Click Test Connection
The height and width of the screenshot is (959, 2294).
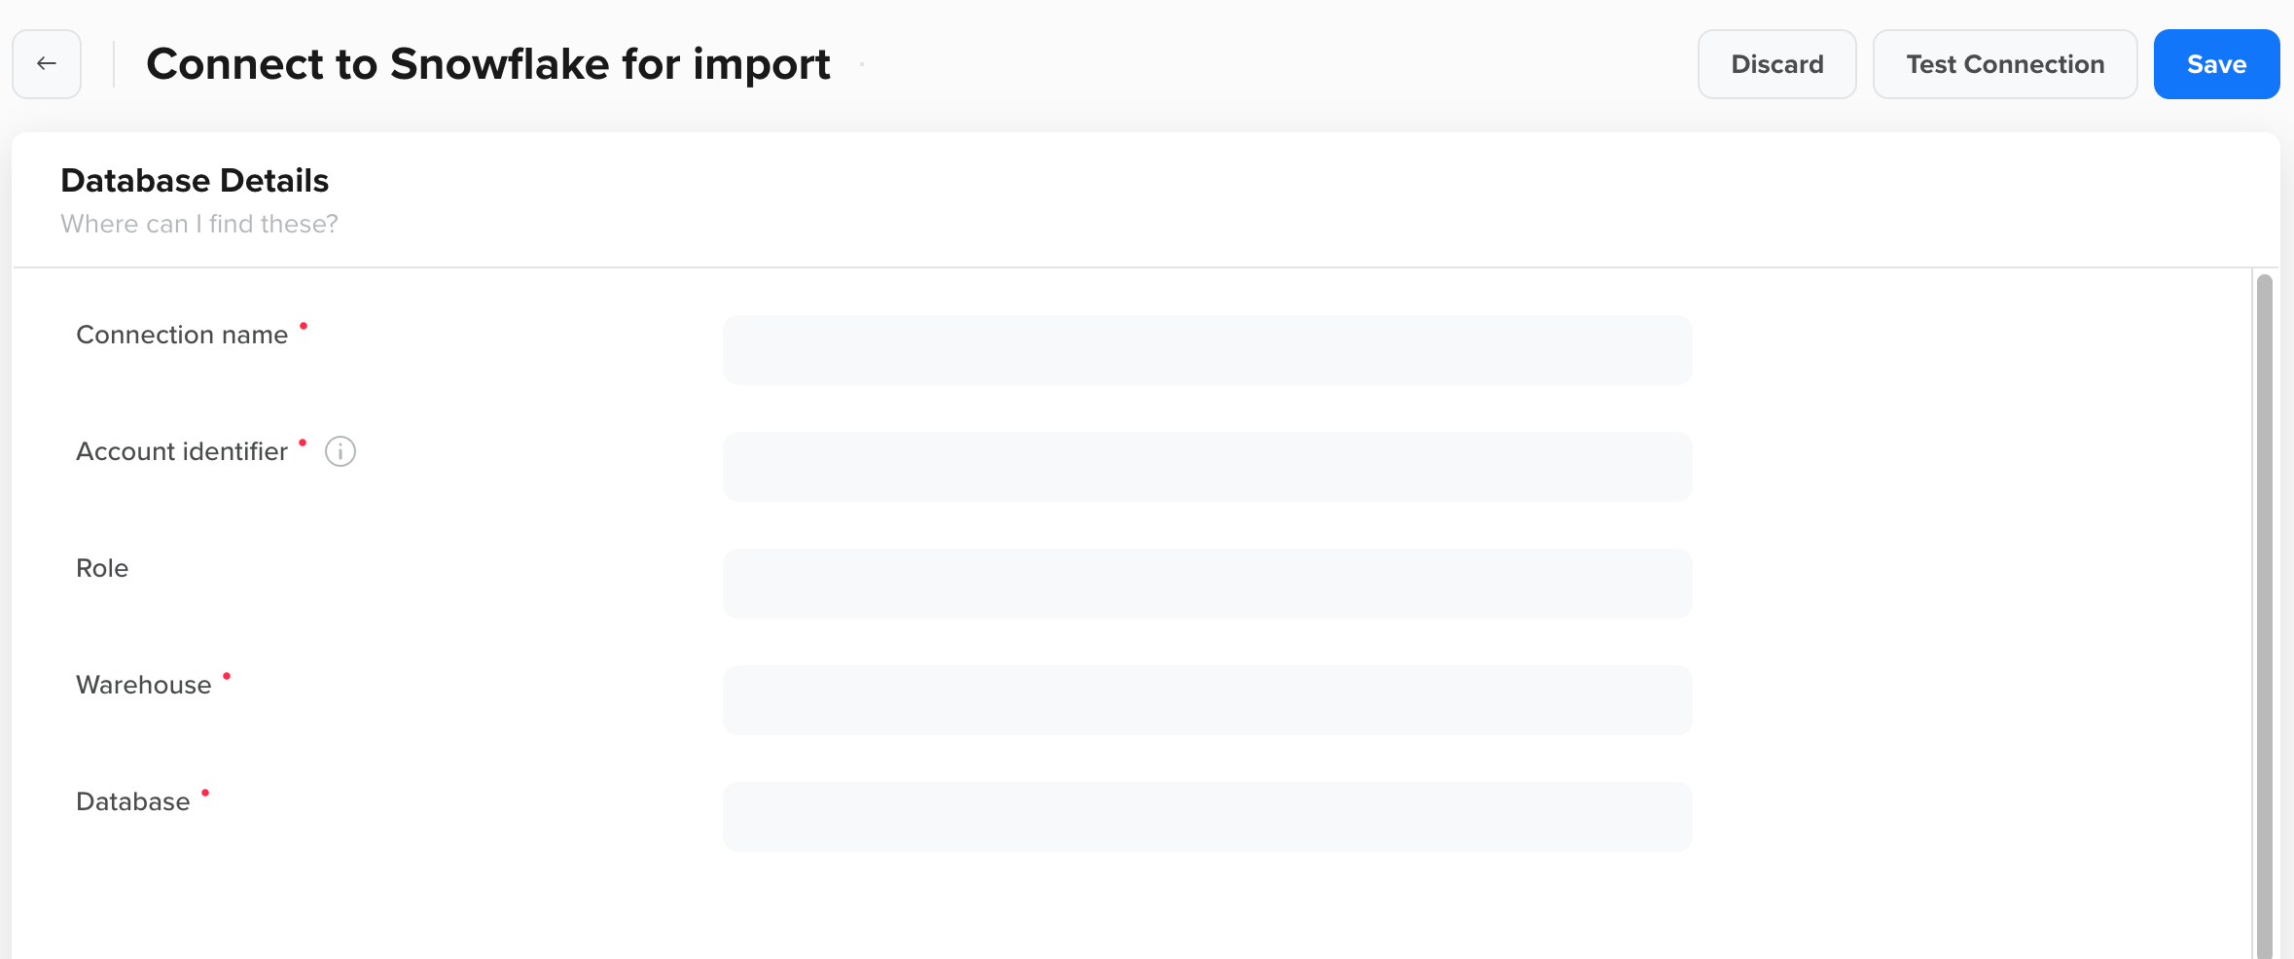point(2005,63)
